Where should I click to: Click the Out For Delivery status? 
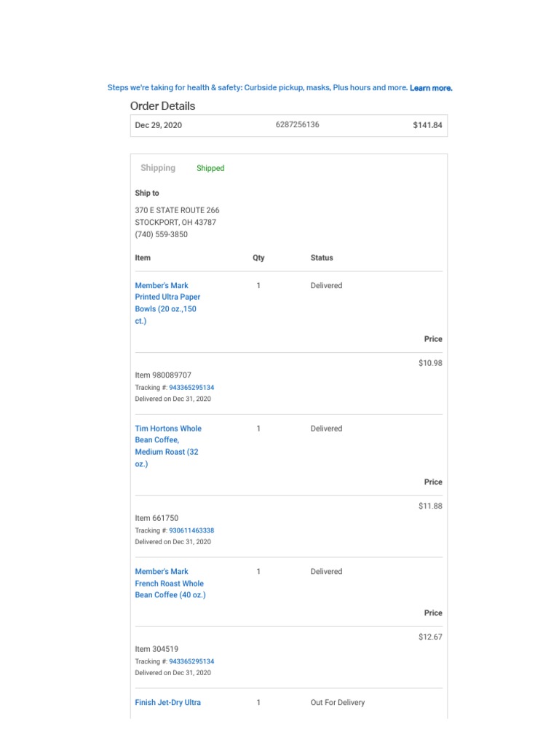point(338,703)
